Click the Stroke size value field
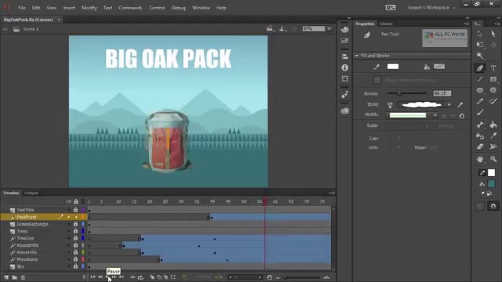 442,94
